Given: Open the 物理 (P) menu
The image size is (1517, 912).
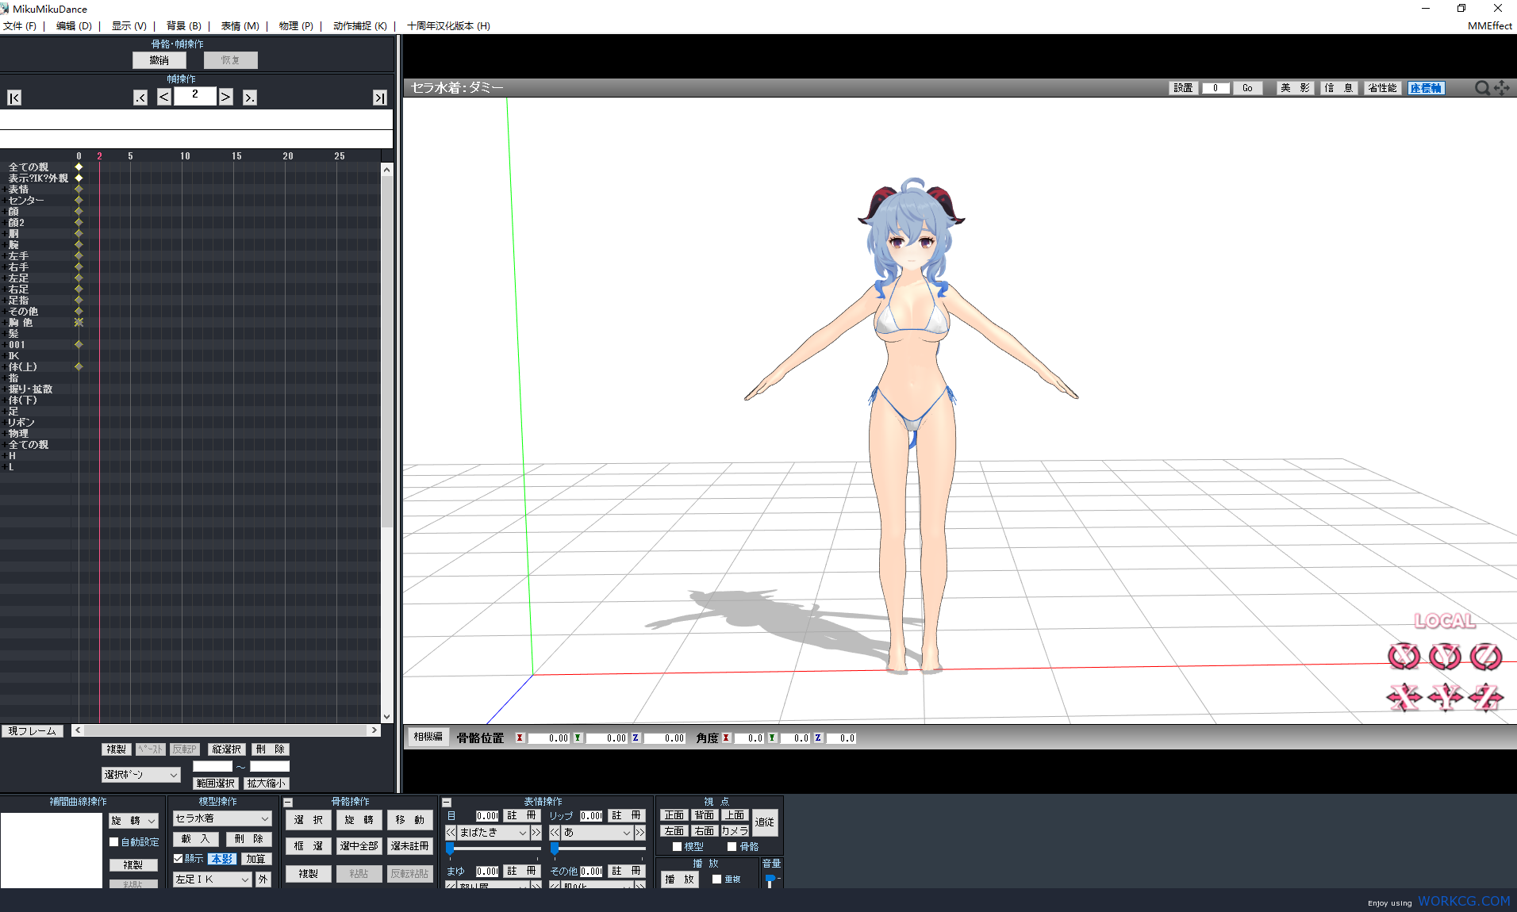Looking at the screenshot, I should click(296, 26).
